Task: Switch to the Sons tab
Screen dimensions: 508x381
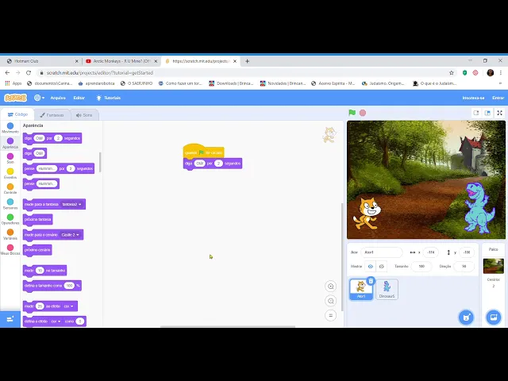Action: (x=84, y=115)
